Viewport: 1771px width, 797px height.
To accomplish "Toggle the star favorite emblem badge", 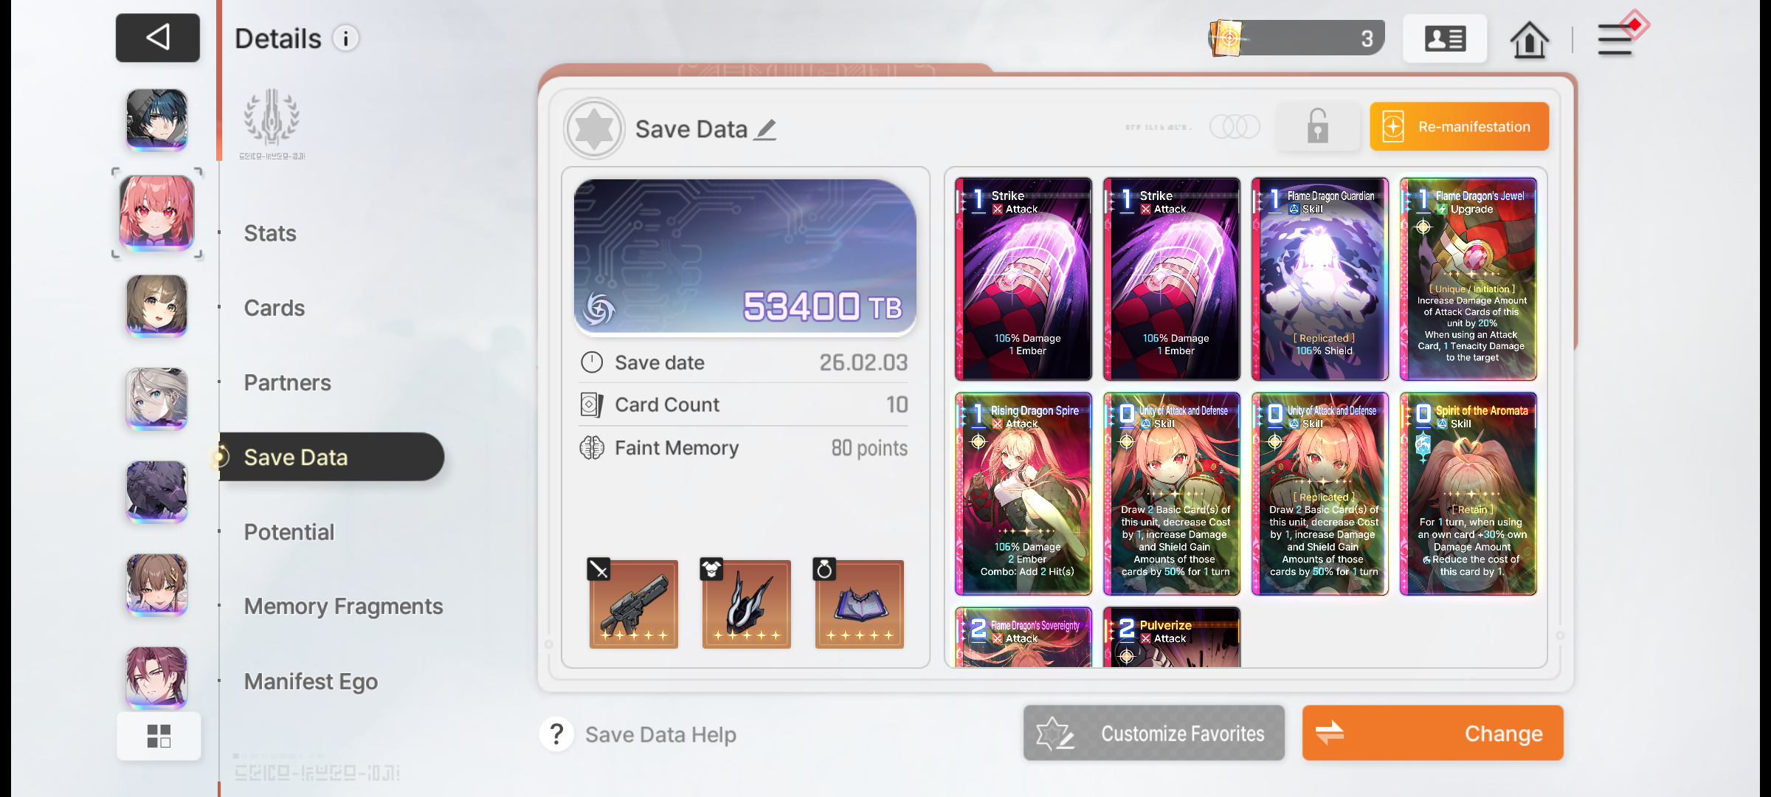I will [x=594, y=128].
